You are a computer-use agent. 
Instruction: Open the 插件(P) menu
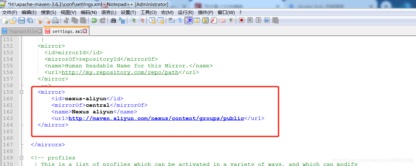coord(205,12)
